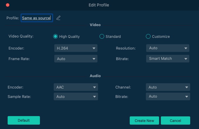
Task: Open the Smart Match bitrate dropdown
Action: (x=168, y=59)
